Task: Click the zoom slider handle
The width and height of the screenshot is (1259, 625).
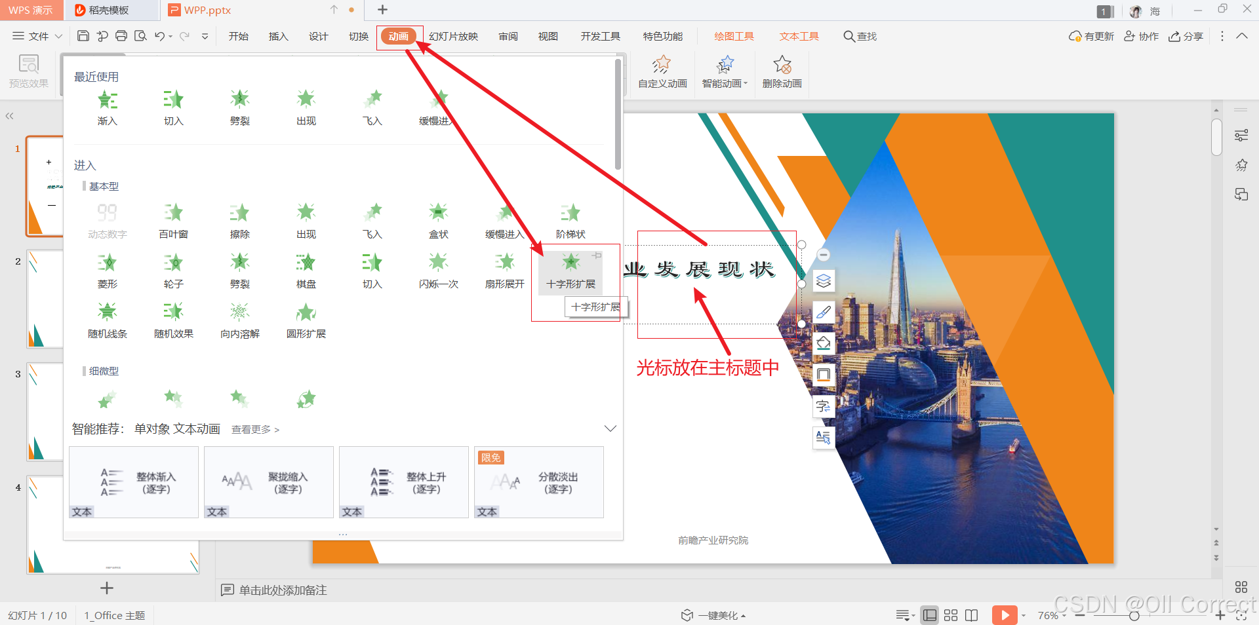Action: (x=1134, y=616)
